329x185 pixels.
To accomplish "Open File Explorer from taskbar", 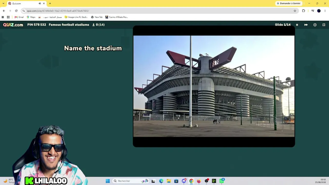I will [169, 181].
